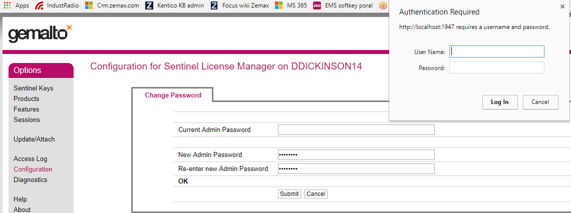Viewport: 571px width, 213px height.
Task: Open About in Options sidebar
Action: tap(22, 209)
